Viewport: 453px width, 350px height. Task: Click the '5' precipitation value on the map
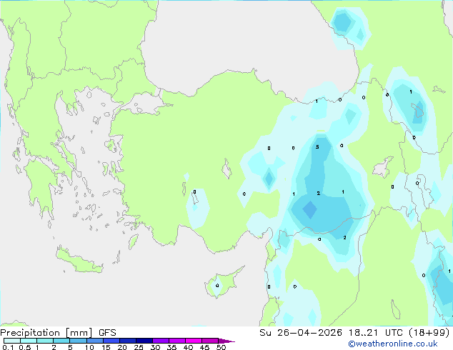[x=317, y=147]
